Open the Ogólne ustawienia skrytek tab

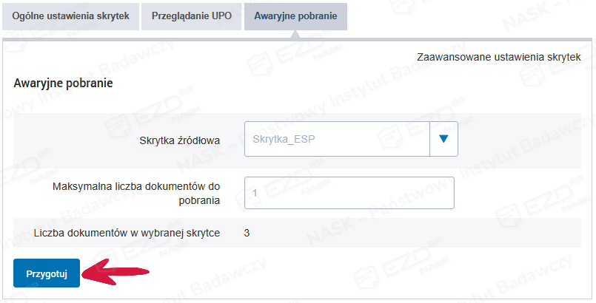(70, 16)
